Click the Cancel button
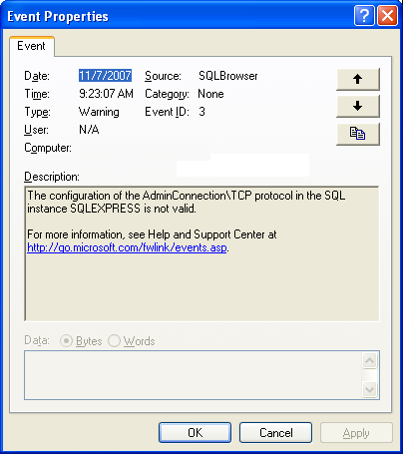403x454 pixels. (275, 433)
